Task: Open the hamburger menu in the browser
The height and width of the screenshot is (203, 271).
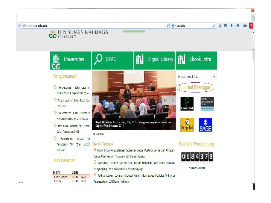Action: pos(245,26)
